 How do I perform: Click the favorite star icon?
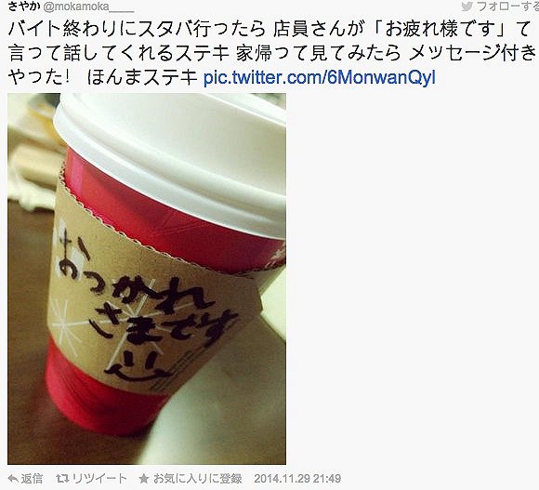coord(144,478)
